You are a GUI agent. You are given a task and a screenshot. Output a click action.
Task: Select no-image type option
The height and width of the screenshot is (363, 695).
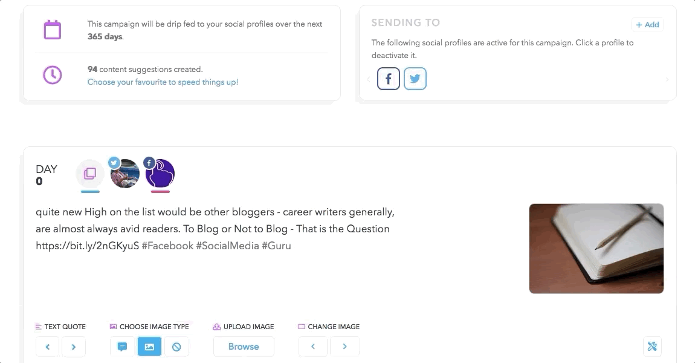[x=176, y=347]
